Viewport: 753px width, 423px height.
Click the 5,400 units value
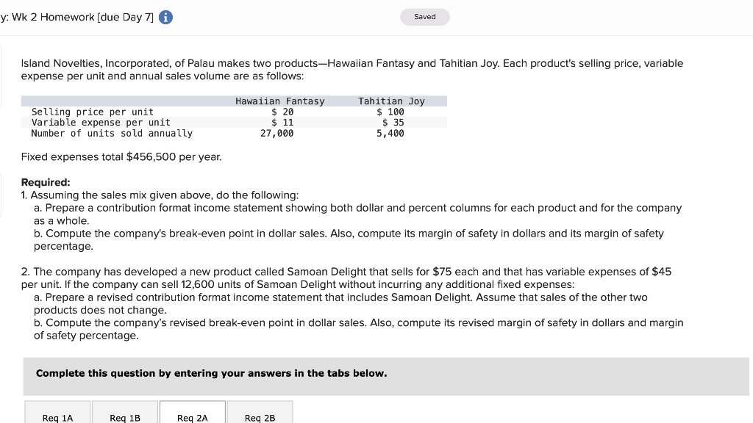390,133
